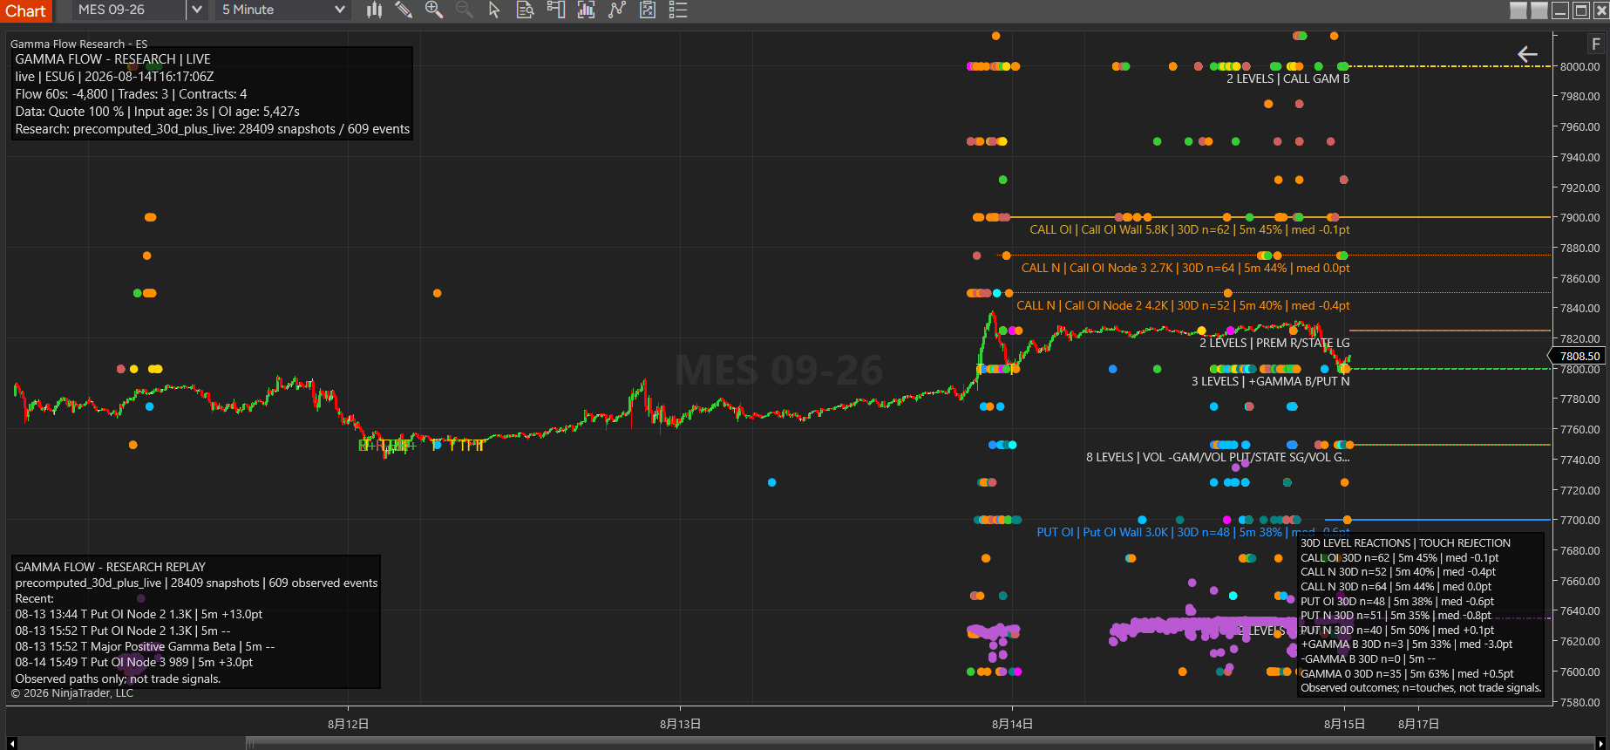Minimize the chart window
This screenshot has width=1610, height=750.
1560,10
